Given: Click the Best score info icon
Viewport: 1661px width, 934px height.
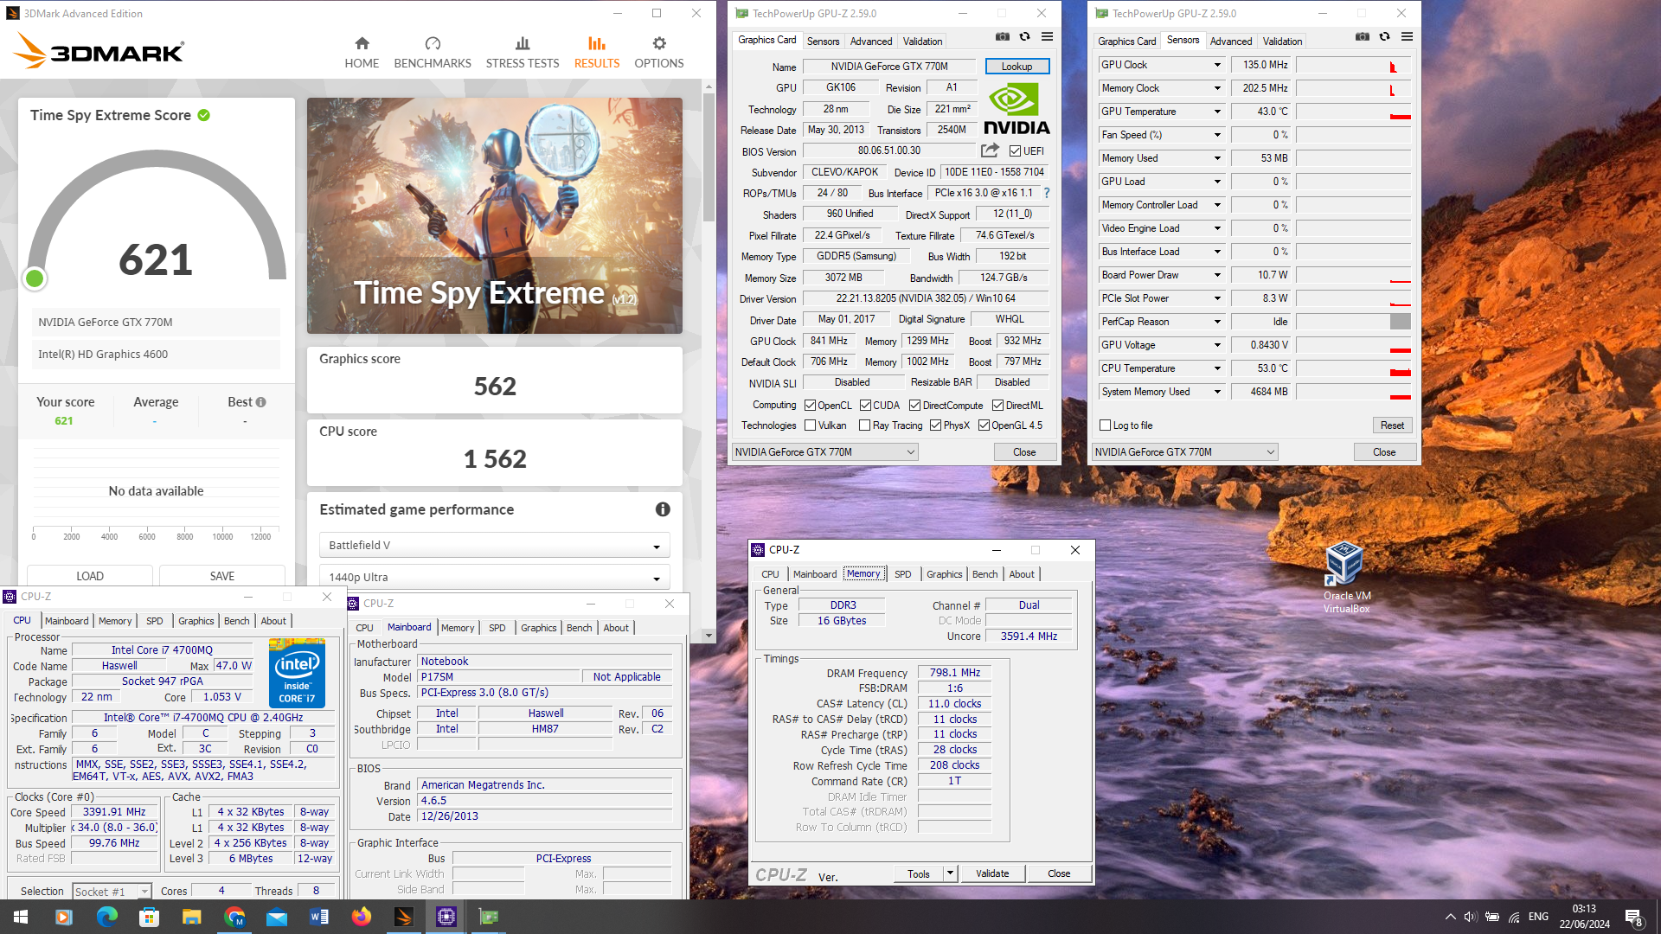Looking at the screenshot, I should coord(261,402).
